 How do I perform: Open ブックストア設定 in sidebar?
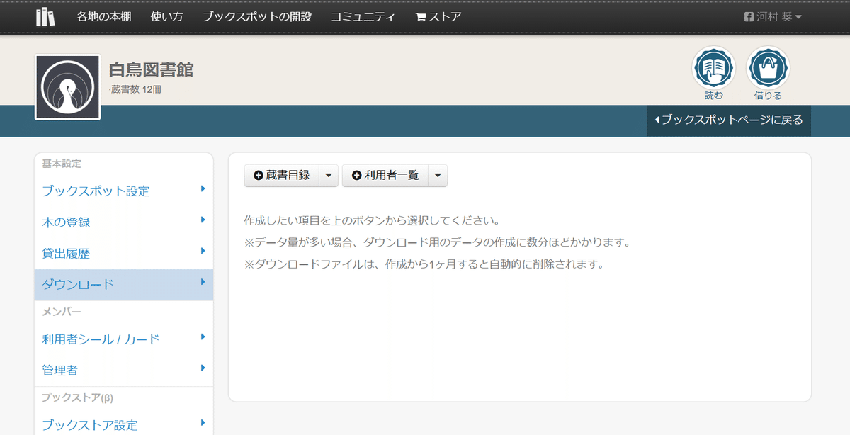pyautogui.click(x=90, y=425)
